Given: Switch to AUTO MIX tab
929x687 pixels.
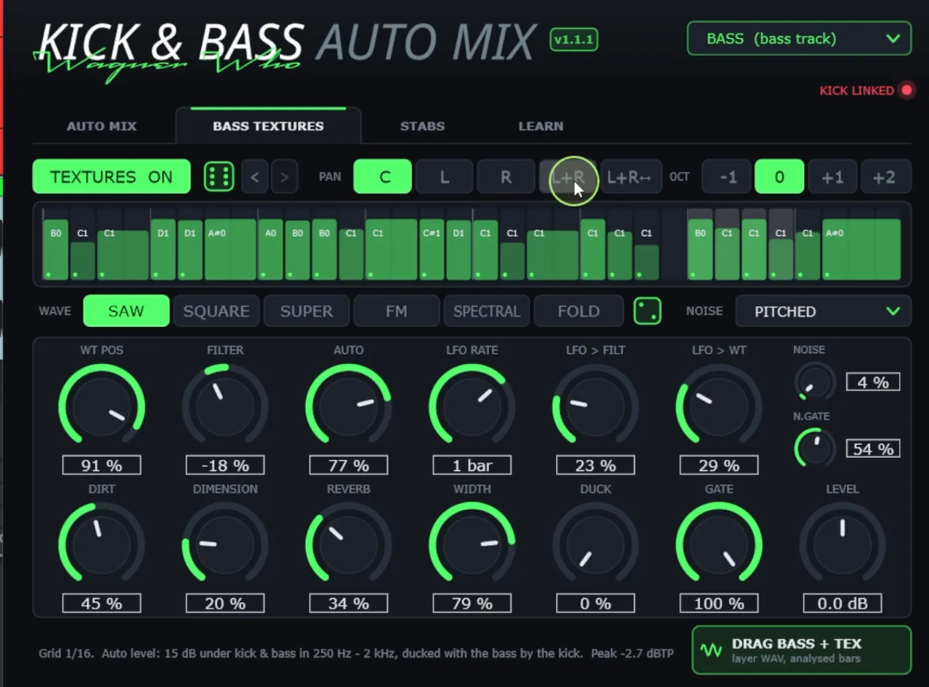Looking at the screenshot, I should coord(102,126).
